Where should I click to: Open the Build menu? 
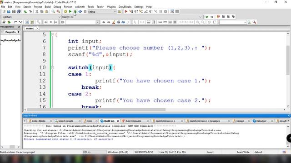48,7
